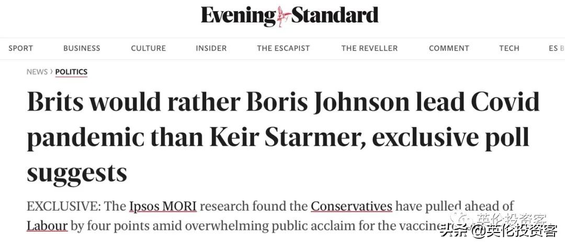Viewport: 565px width, 245px height.
Task: Open the Insider section
Action: [x=211, y=48]
